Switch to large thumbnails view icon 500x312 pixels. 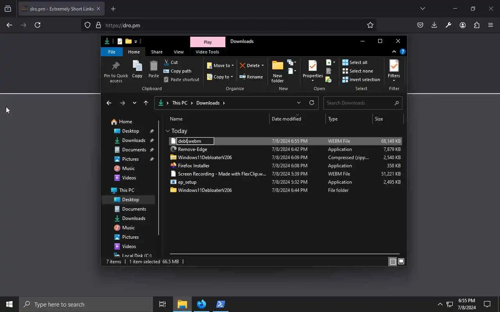point(401,262)
